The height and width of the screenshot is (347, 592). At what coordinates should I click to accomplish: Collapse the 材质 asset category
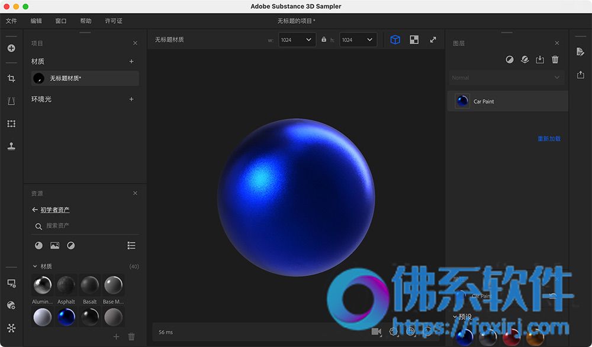(35, 266)
